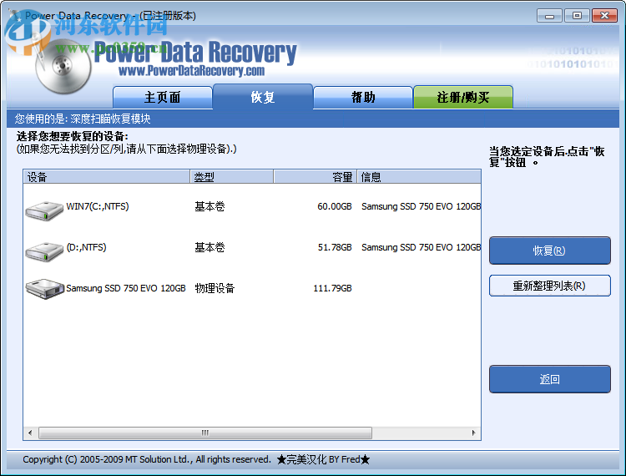Click the WIN7 C: drive icon
This screenshot has width=626, height=476.
44,210
